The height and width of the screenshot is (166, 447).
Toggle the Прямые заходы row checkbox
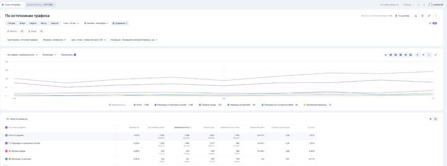point(7,151)
